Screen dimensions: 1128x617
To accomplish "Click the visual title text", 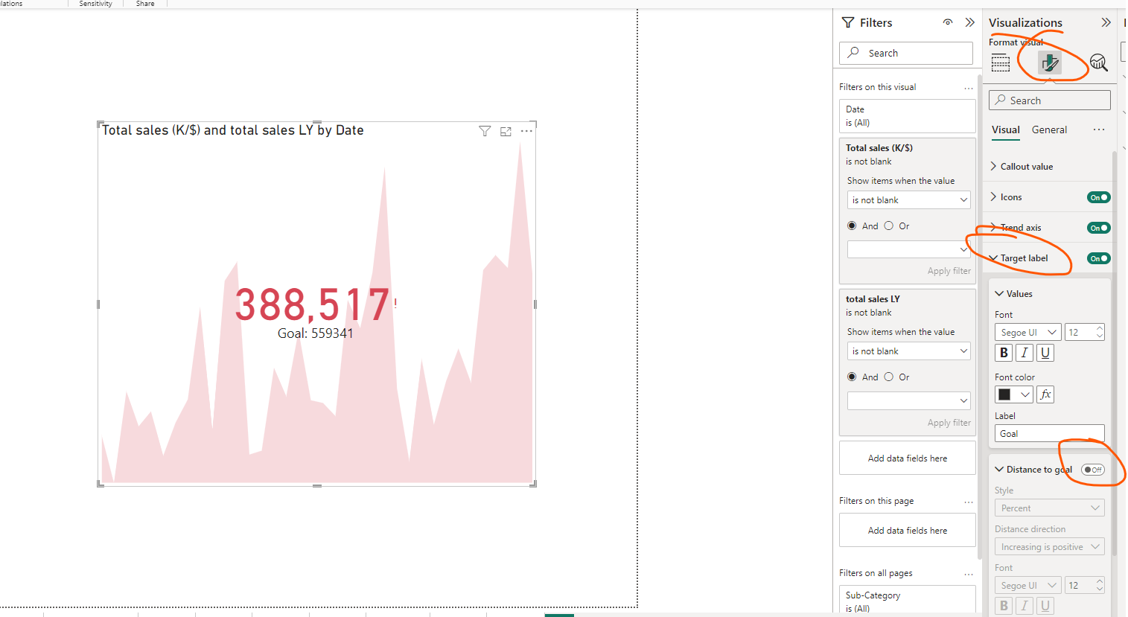I will click(232, 130).
